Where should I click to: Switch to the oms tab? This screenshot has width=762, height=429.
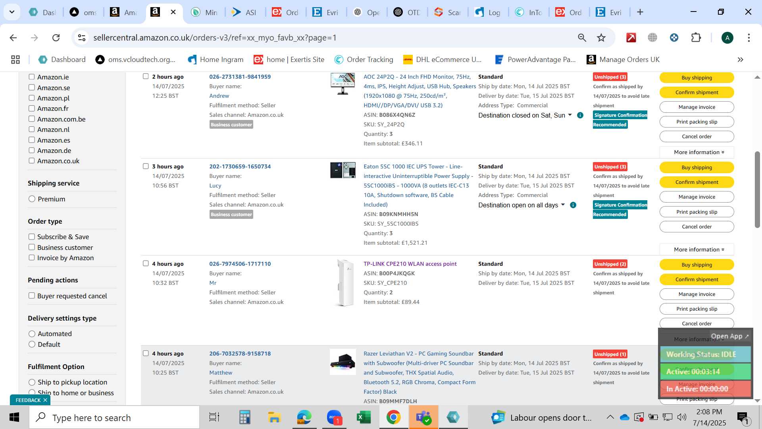click(x=83, y=12)
